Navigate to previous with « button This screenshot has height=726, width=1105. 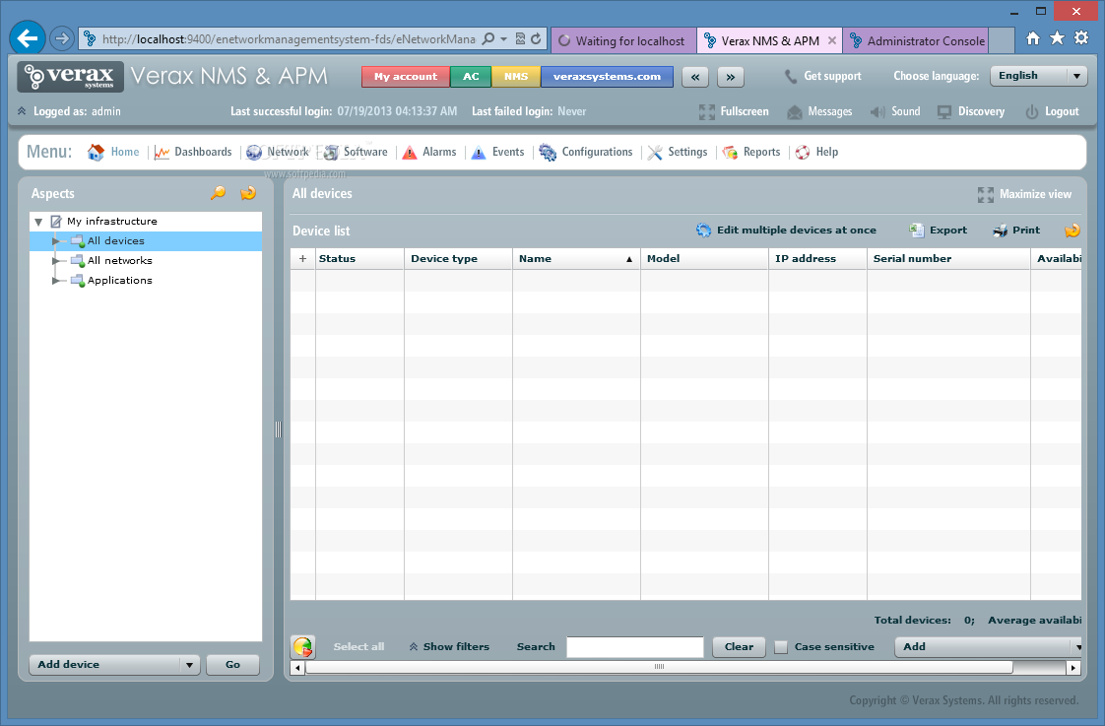click(695, 77)
